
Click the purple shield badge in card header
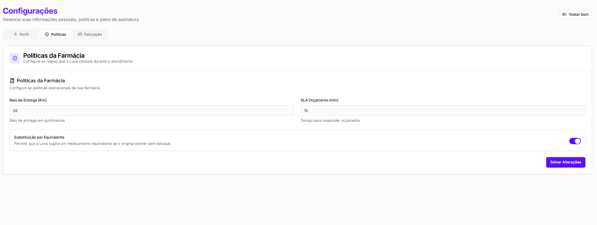[x=15, y=58]
